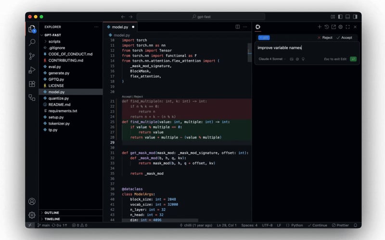Click 'chilli (1 year ago)' blame entry
The height and width of the screenshot is (240, 385).
(196, 225)
